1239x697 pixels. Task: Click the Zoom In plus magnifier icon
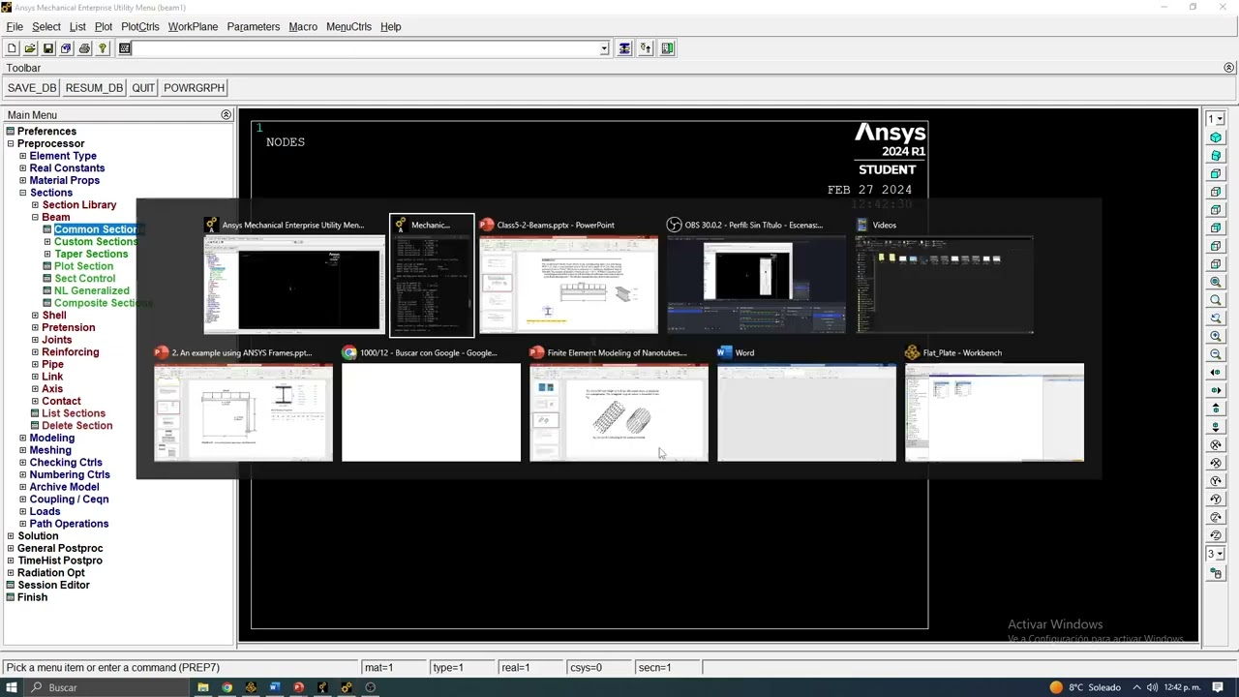[x=1216, y=336]
